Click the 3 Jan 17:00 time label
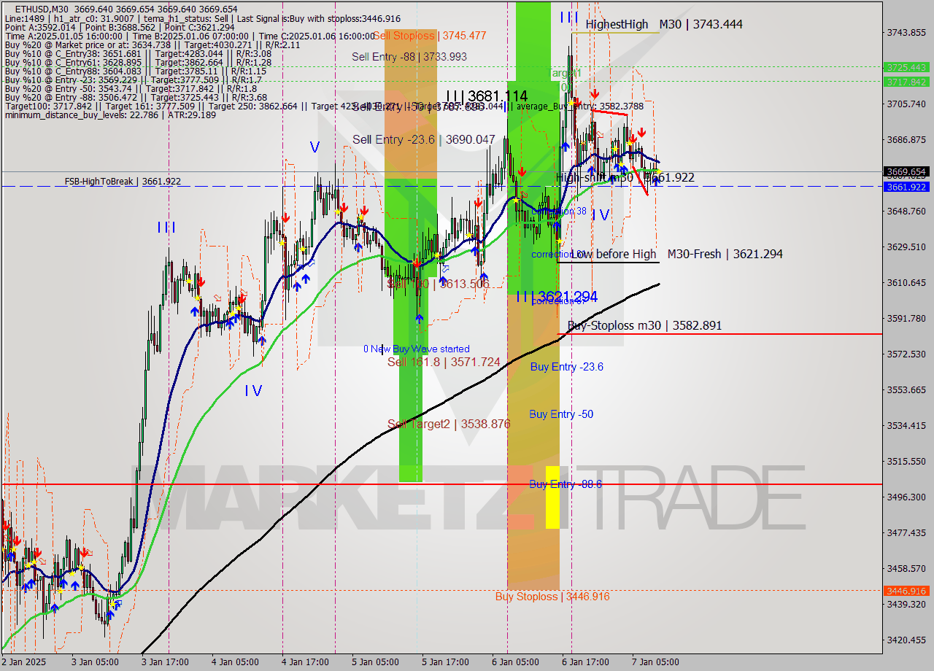This screenshot has height=671, width=934. pos(166,662)
